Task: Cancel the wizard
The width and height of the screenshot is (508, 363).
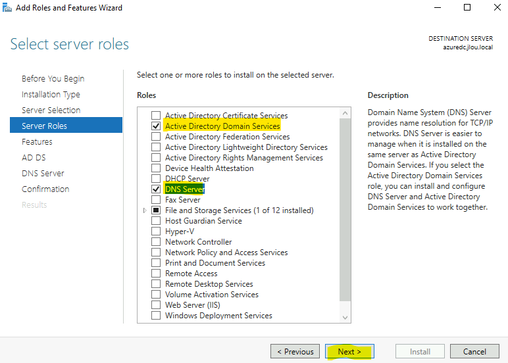Action: 474,351
